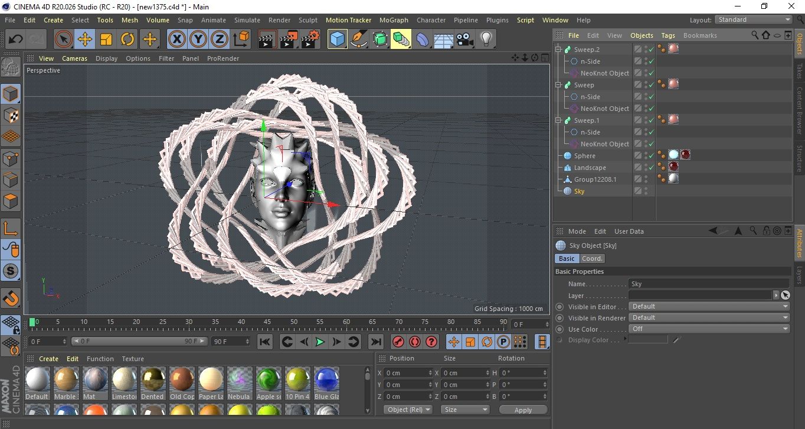Screen dimensions: 805x429
Task: Jump to start of animation
Action: tap(265, 342)
